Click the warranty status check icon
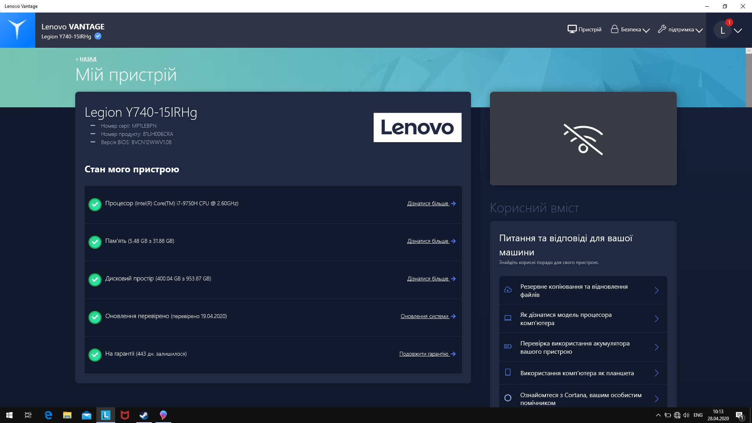The height and width of the screenshot is (423, 752). 95,355
